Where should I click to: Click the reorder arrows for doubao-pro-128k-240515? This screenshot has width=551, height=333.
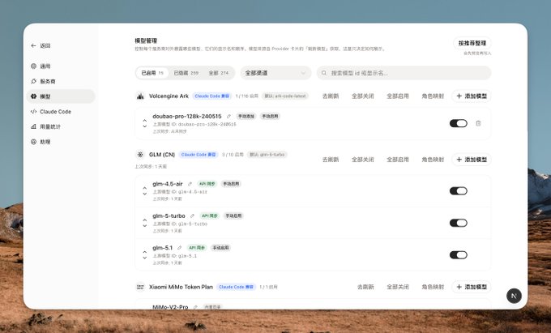point(144,123)
